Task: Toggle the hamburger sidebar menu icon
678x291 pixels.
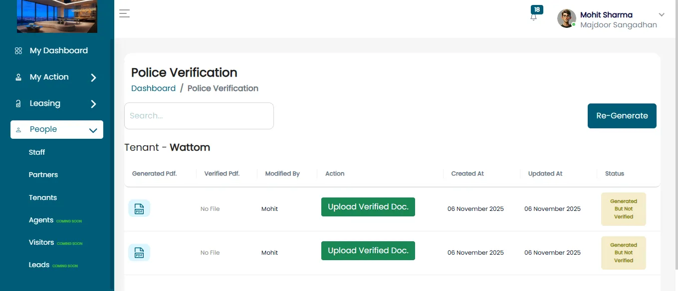Action: [124, 13]
